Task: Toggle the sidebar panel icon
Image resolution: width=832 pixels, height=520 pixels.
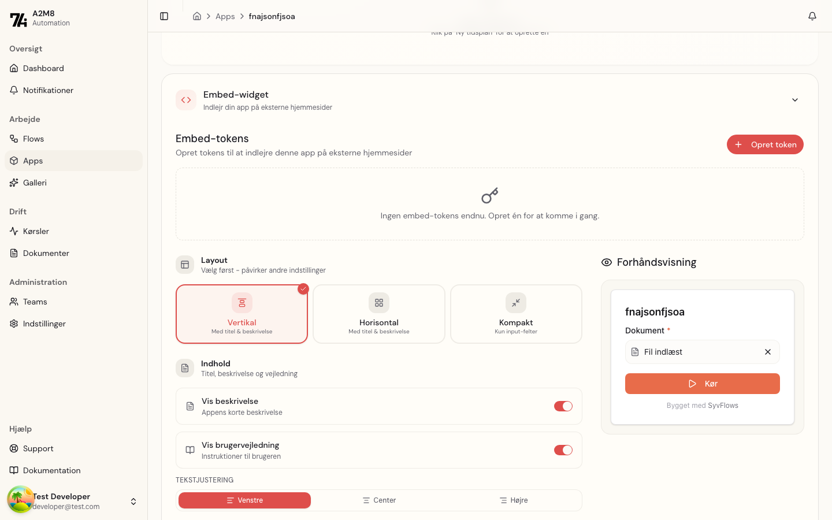Action: (164, 16)
